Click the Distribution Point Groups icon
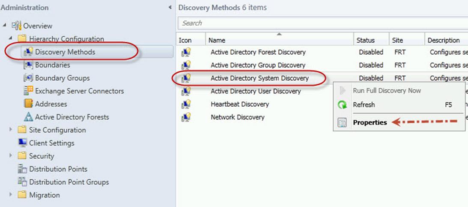468x207 pixels. pyautogui.click(x=22, y=182)
